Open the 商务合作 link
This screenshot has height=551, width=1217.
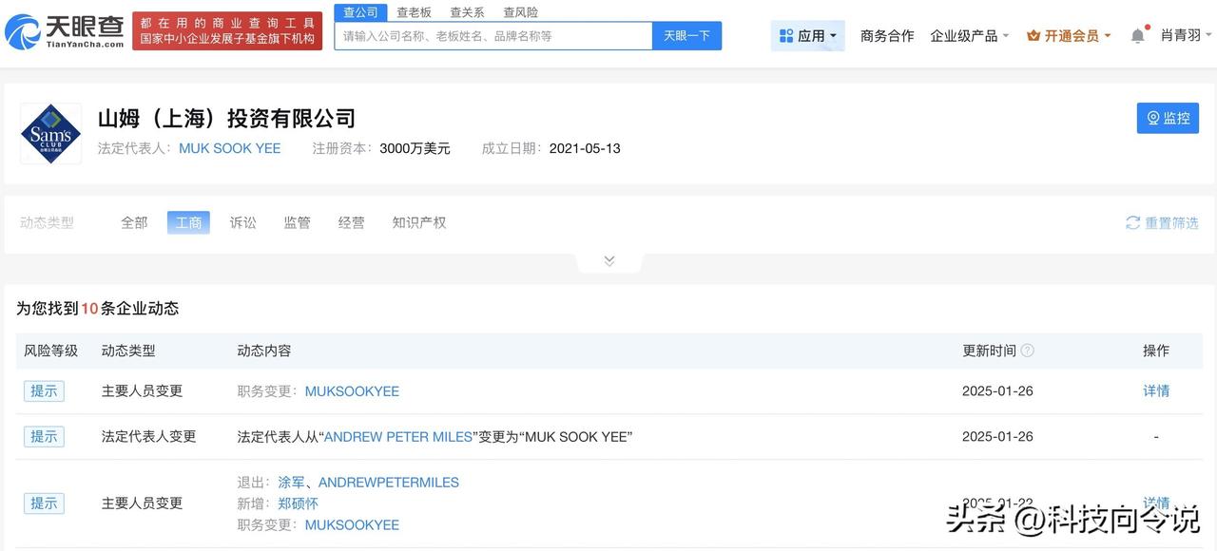tap(887, 35)
